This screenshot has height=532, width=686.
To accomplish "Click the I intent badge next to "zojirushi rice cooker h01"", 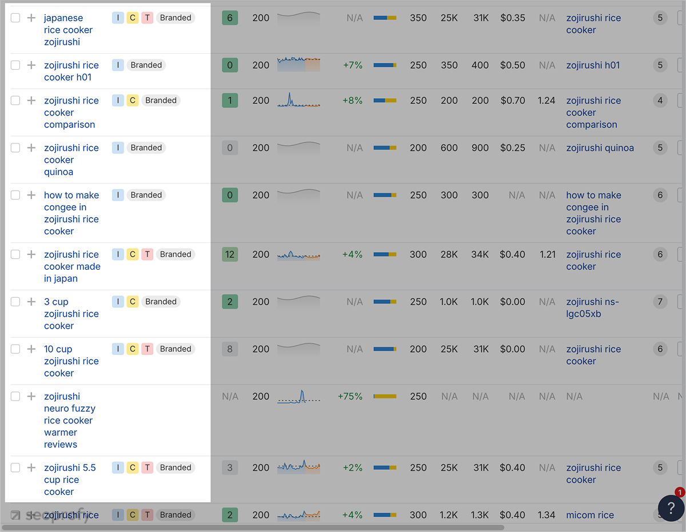I will (118, 65).
